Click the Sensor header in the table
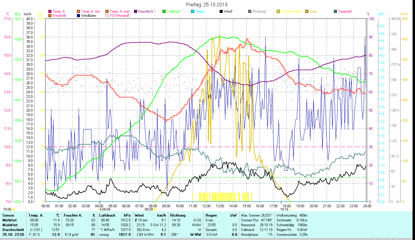The image size is (415, 240). click(x=8, y=215)
